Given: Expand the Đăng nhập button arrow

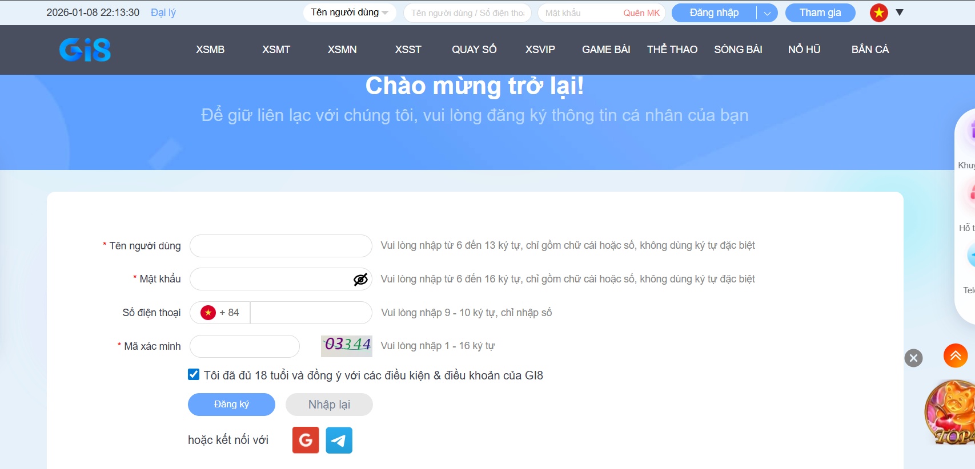Looking at the screenshot, I should point(767,13).
